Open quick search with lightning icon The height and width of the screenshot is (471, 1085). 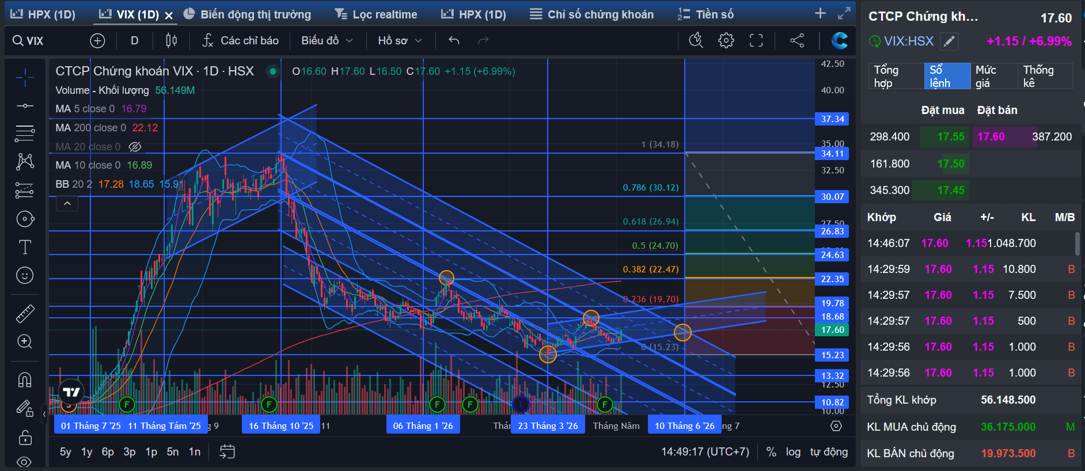(696, 40)
